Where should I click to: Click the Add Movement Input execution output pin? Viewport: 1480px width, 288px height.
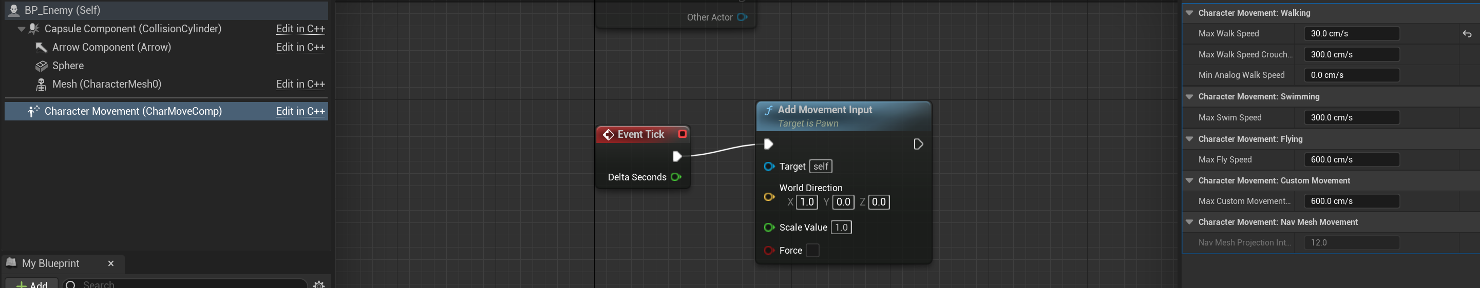tap(918, 144)
